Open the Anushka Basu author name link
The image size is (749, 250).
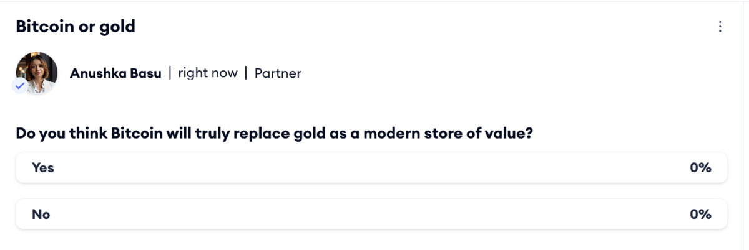[x=116, y=73]
